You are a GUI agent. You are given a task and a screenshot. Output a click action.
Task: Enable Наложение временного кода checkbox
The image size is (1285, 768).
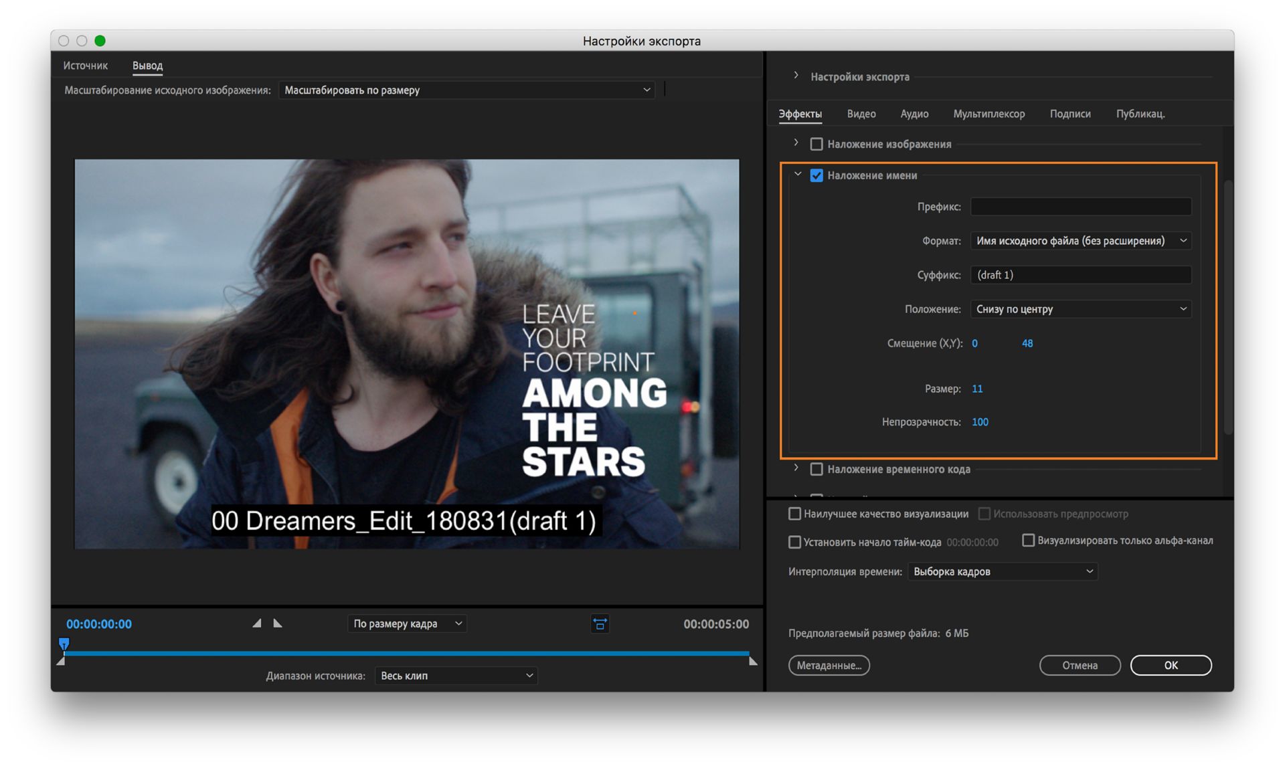pyautogui.click(x=817, y=469)
